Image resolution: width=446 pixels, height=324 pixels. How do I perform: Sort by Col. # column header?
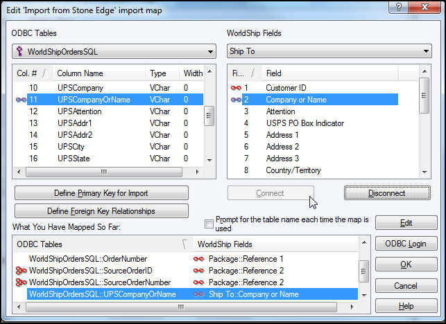[x=32, y=73]
